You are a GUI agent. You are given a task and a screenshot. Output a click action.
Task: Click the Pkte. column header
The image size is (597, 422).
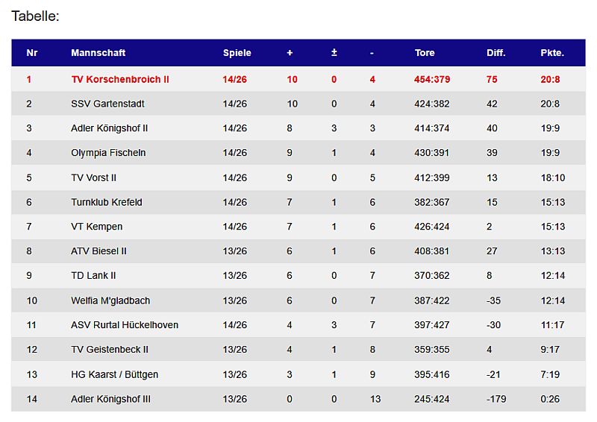pos(552,53)
